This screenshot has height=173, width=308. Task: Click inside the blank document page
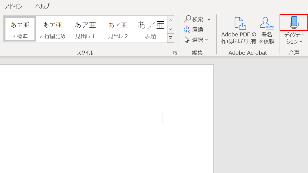pyautogui.click(x=106, y=120)
